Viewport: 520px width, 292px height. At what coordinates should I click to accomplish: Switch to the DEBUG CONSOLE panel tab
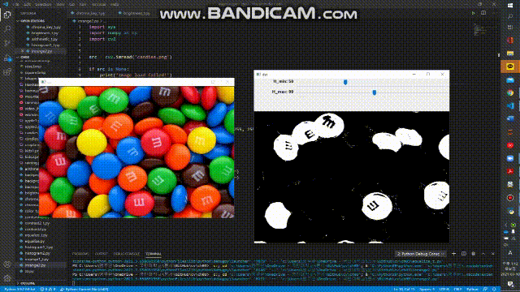(127, 254)
